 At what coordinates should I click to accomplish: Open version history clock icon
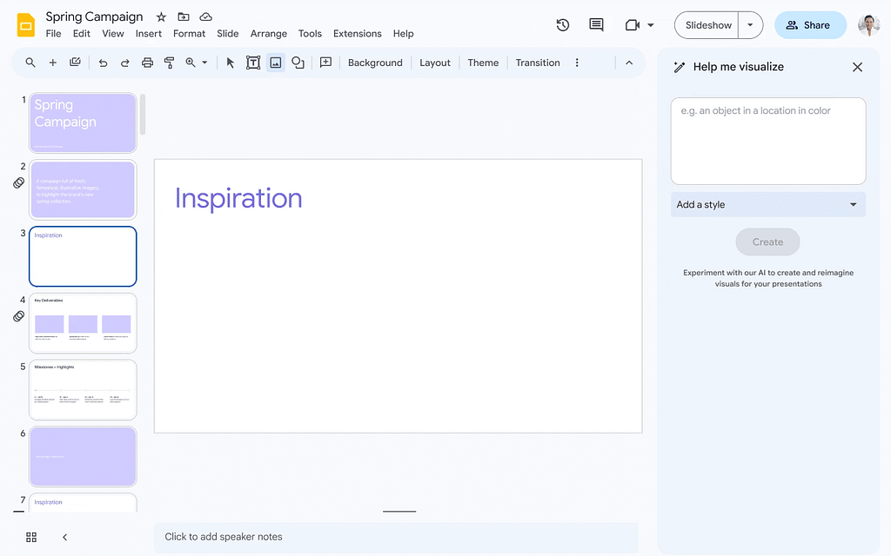563,25
